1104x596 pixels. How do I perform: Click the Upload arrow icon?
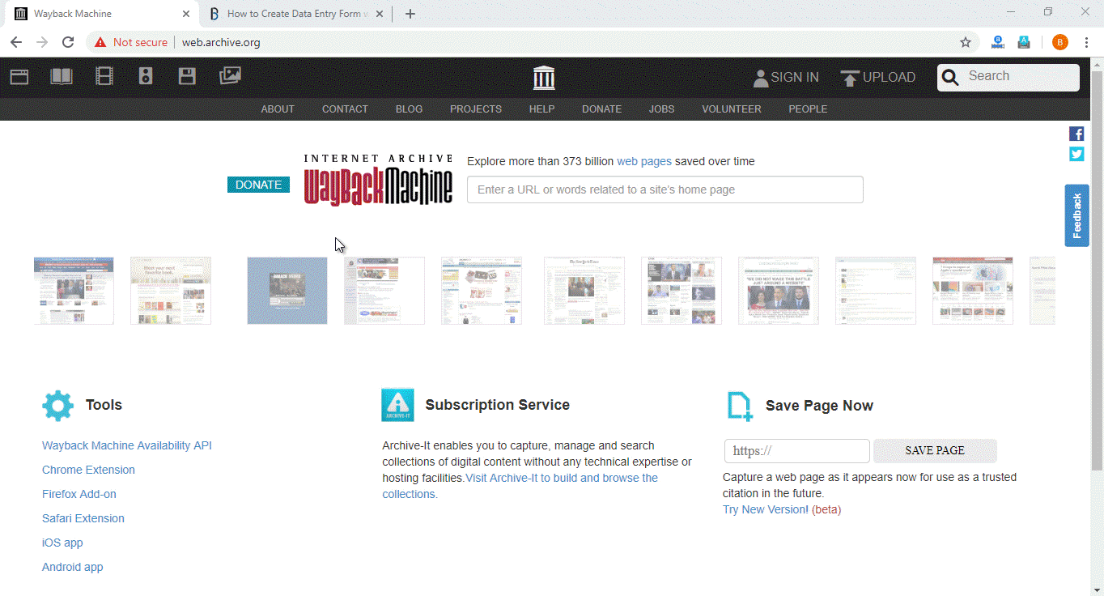tap(850, 78)
